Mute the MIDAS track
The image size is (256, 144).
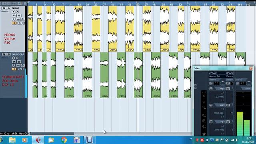[4, 8]
